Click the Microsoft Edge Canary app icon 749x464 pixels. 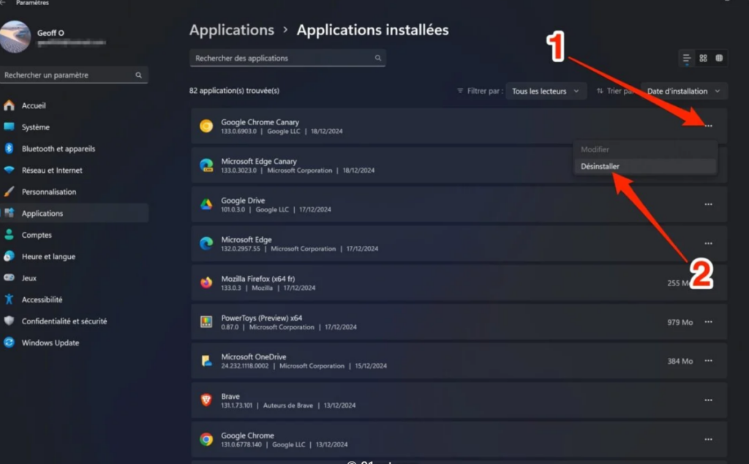pyautogui.click(x=206, y=165)
